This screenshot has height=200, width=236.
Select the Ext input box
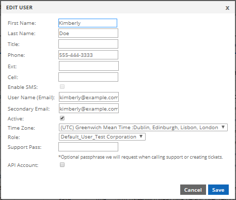tap(89, 66)
